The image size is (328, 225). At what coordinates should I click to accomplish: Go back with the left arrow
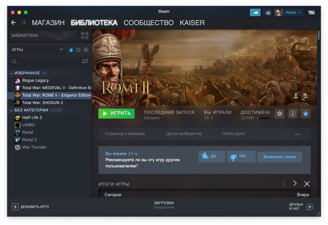[x=14, y=23]
